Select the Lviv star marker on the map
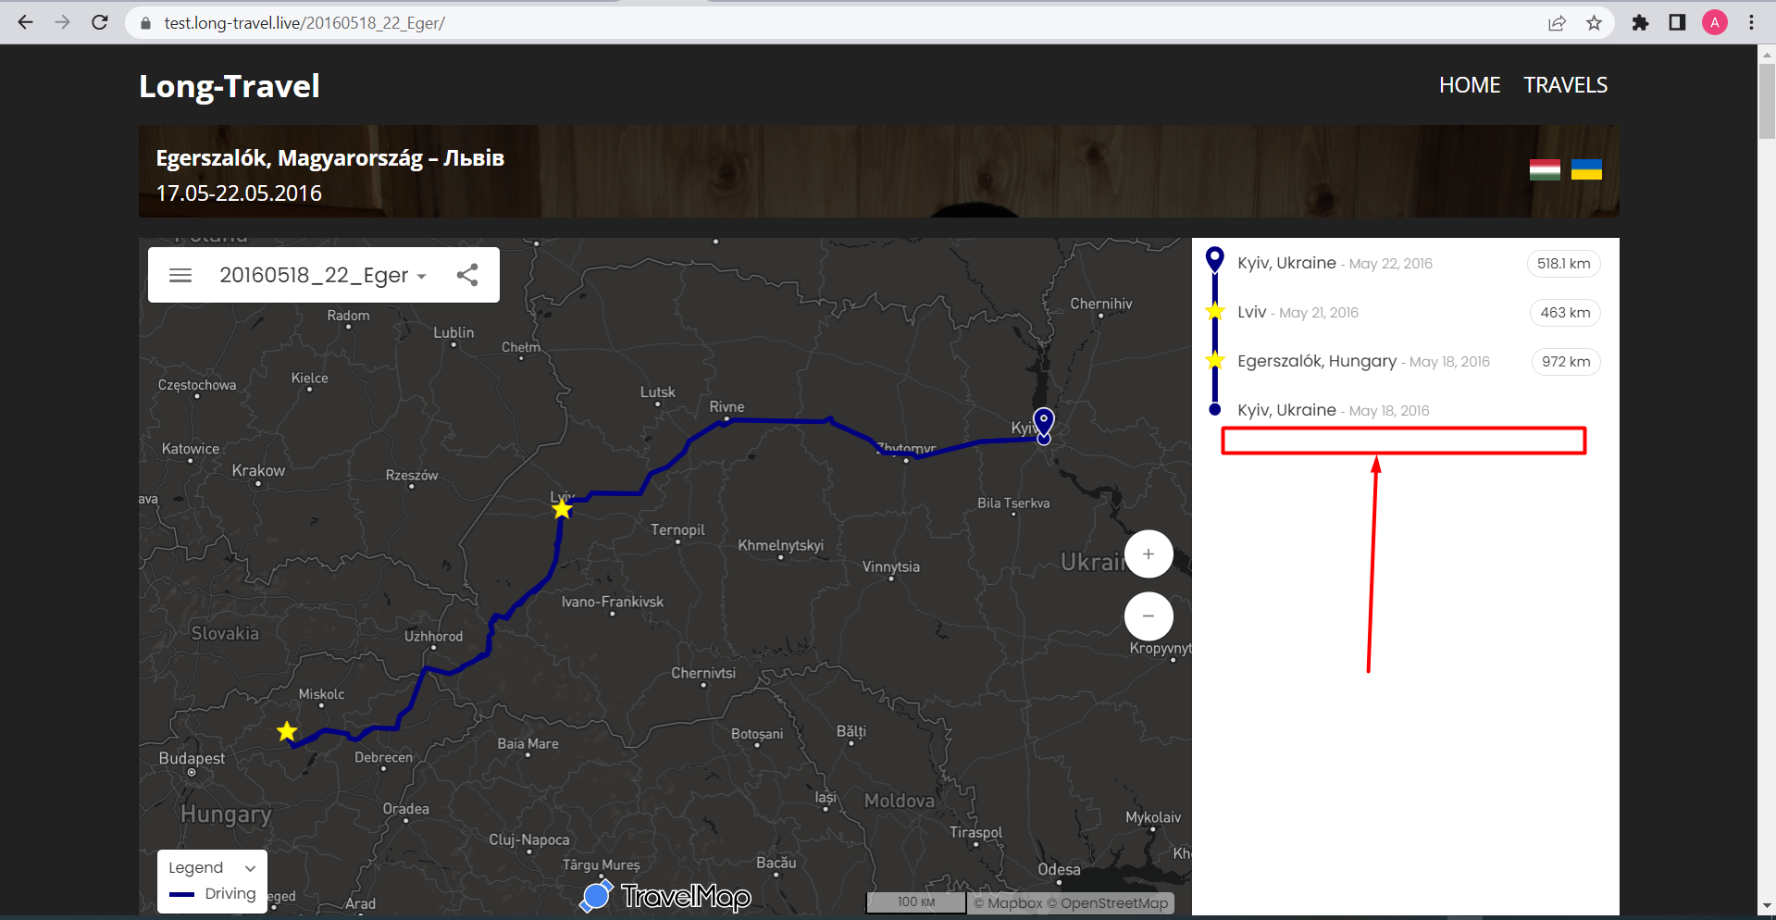 [x=562, y=508]
